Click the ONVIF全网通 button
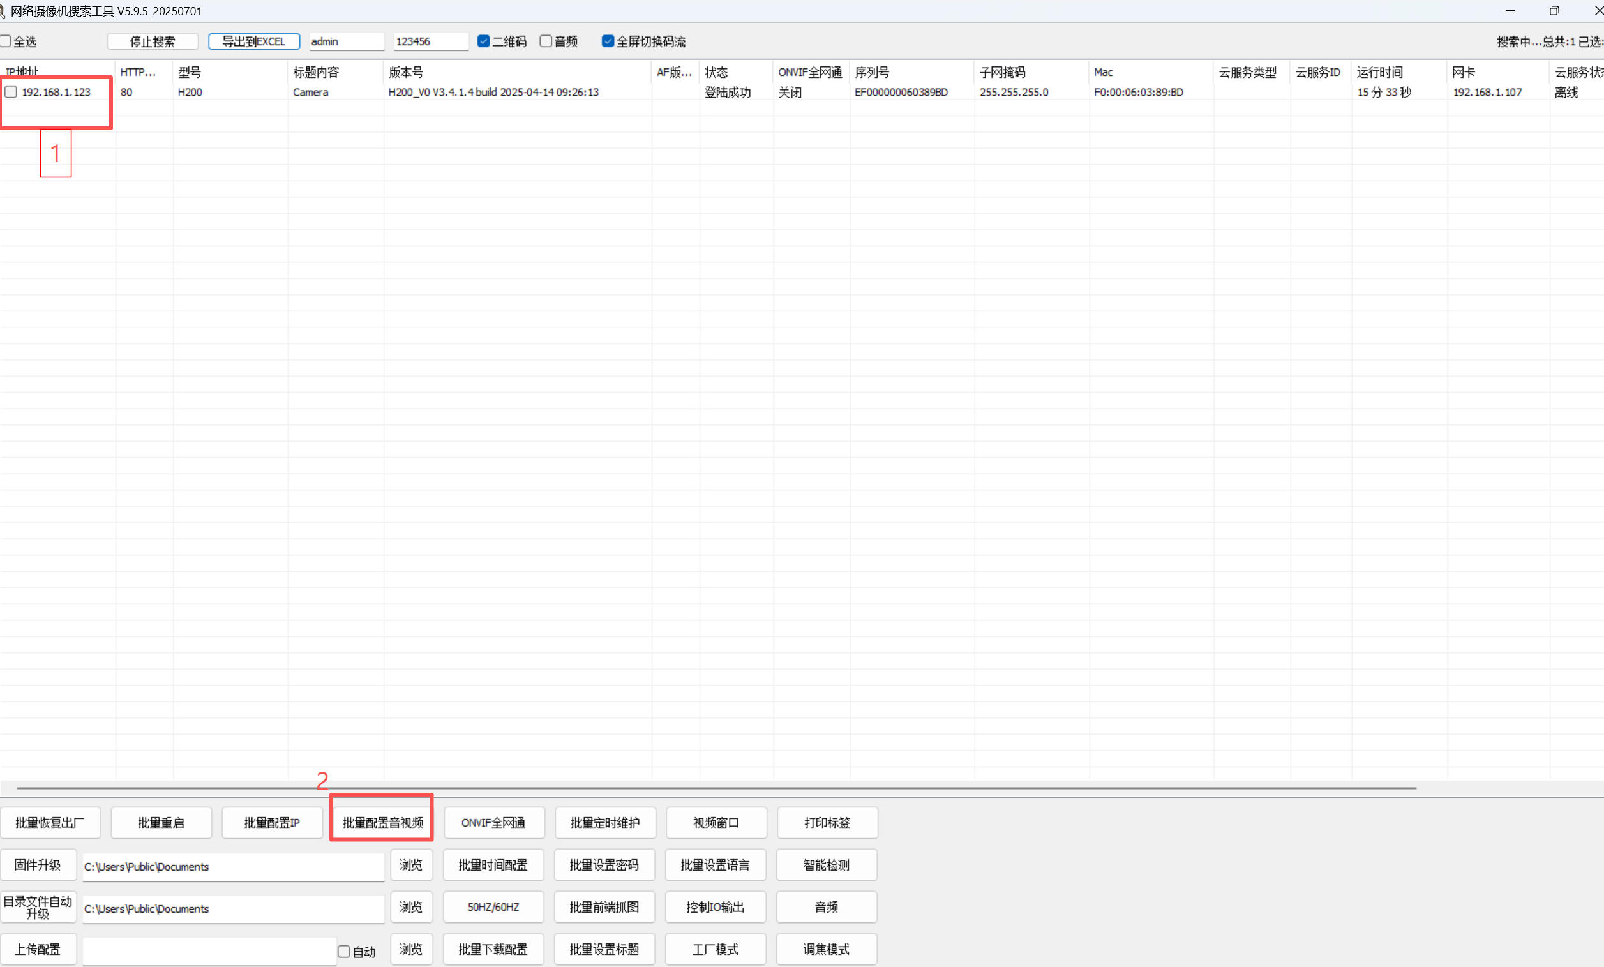This screenshot has height=967, width=1604. (494, 823)
